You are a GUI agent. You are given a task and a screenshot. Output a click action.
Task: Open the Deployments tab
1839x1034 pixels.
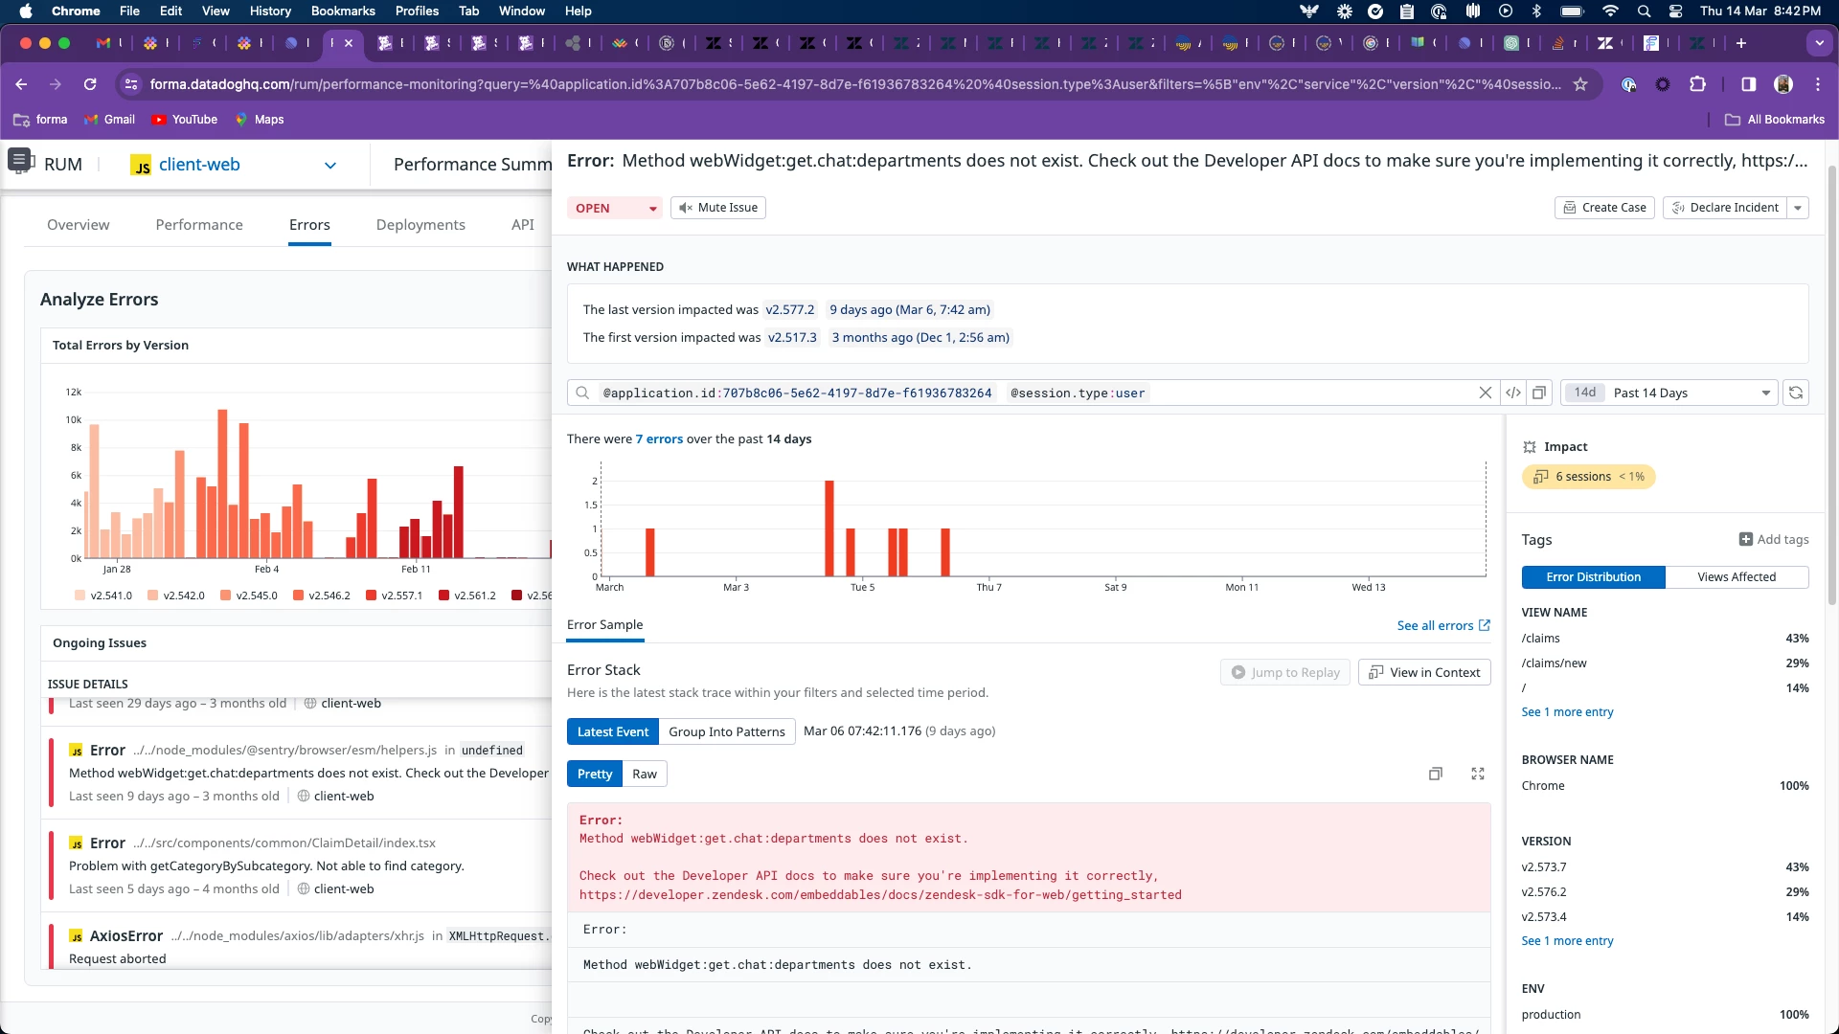[x=420, y=225]
